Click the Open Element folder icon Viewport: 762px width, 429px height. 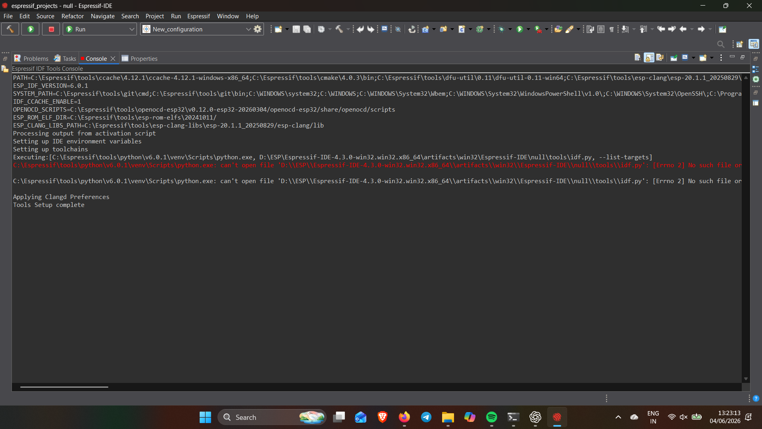[558, 29]
